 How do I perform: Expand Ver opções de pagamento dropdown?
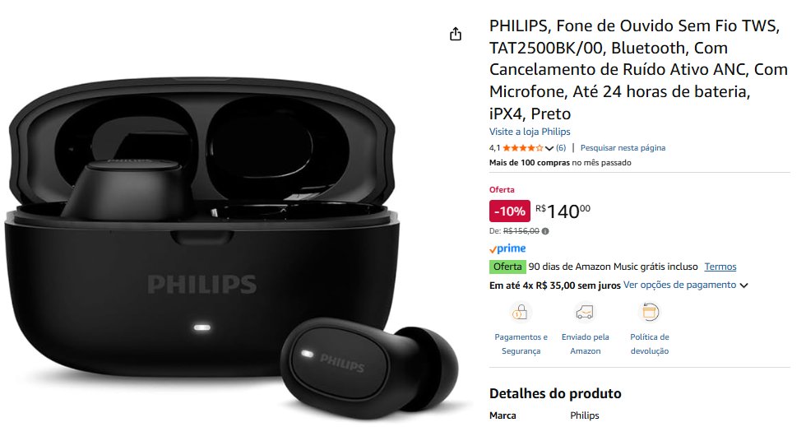pyautogui.click(x=743, y=285)
